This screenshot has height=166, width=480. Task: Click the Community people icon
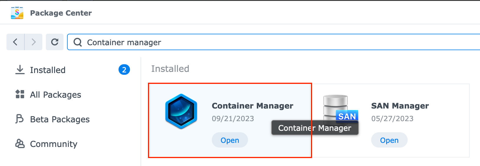20,143
